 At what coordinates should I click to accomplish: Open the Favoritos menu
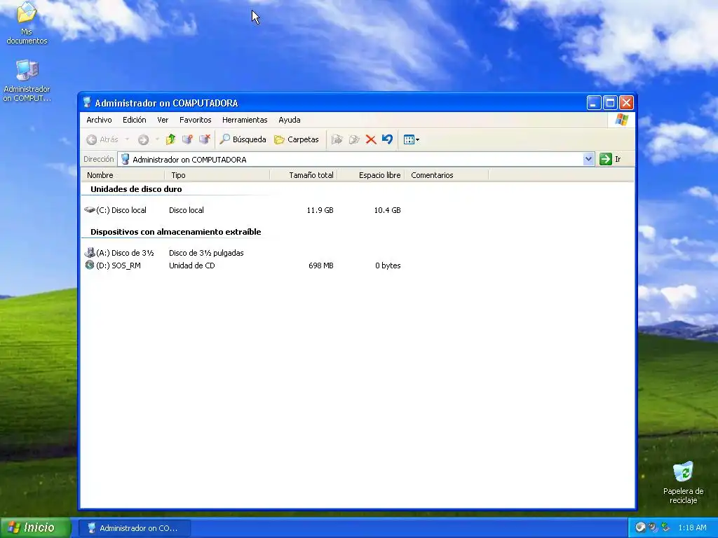coord(195,120)
